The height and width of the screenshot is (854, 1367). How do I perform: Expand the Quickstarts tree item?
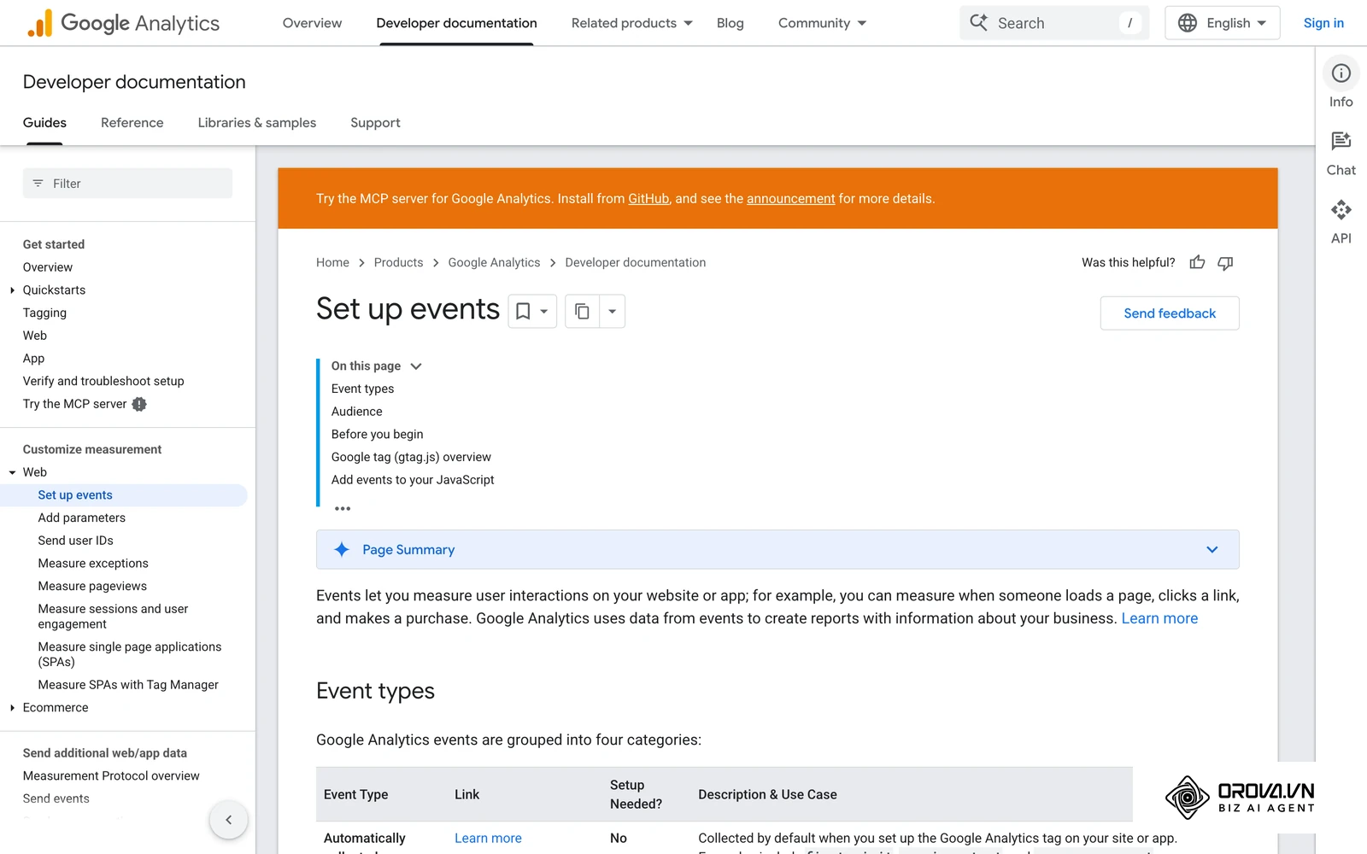(x=12, y=290)
